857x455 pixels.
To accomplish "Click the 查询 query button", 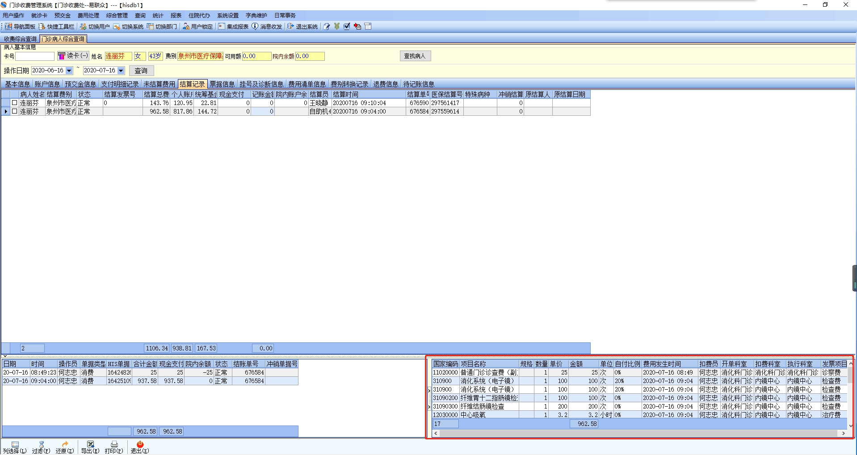I will click(141, 71).
